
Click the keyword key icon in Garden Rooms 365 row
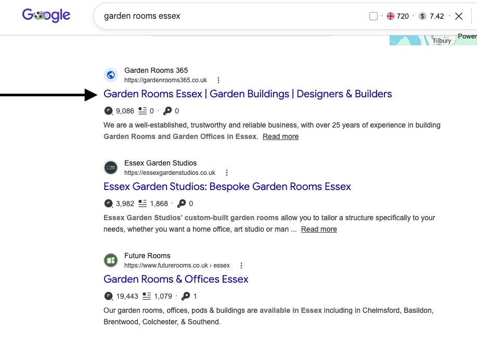pos(167,111)
